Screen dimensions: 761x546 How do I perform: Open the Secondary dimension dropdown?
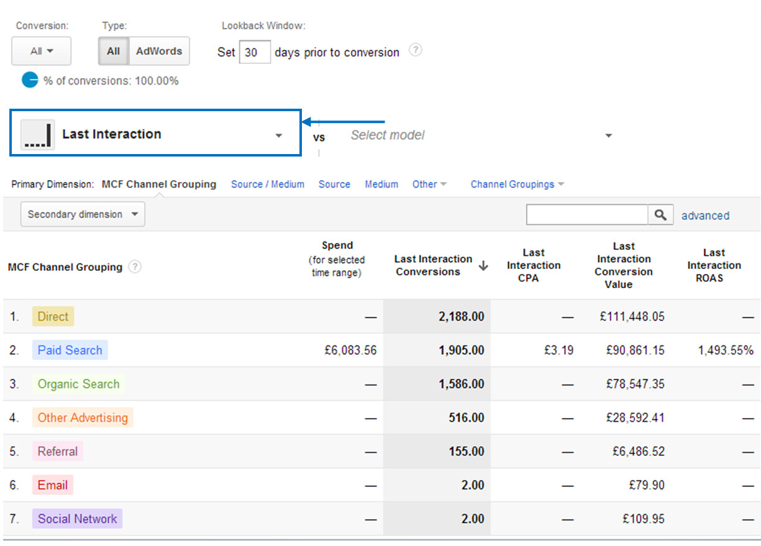point(83,214)
